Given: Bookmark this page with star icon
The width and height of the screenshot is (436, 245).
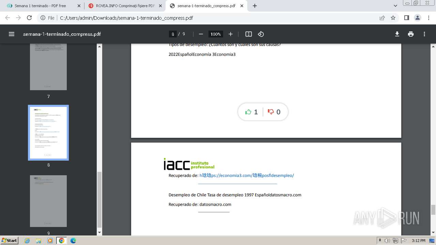Looking at the screenshot, I should [393, 18].
